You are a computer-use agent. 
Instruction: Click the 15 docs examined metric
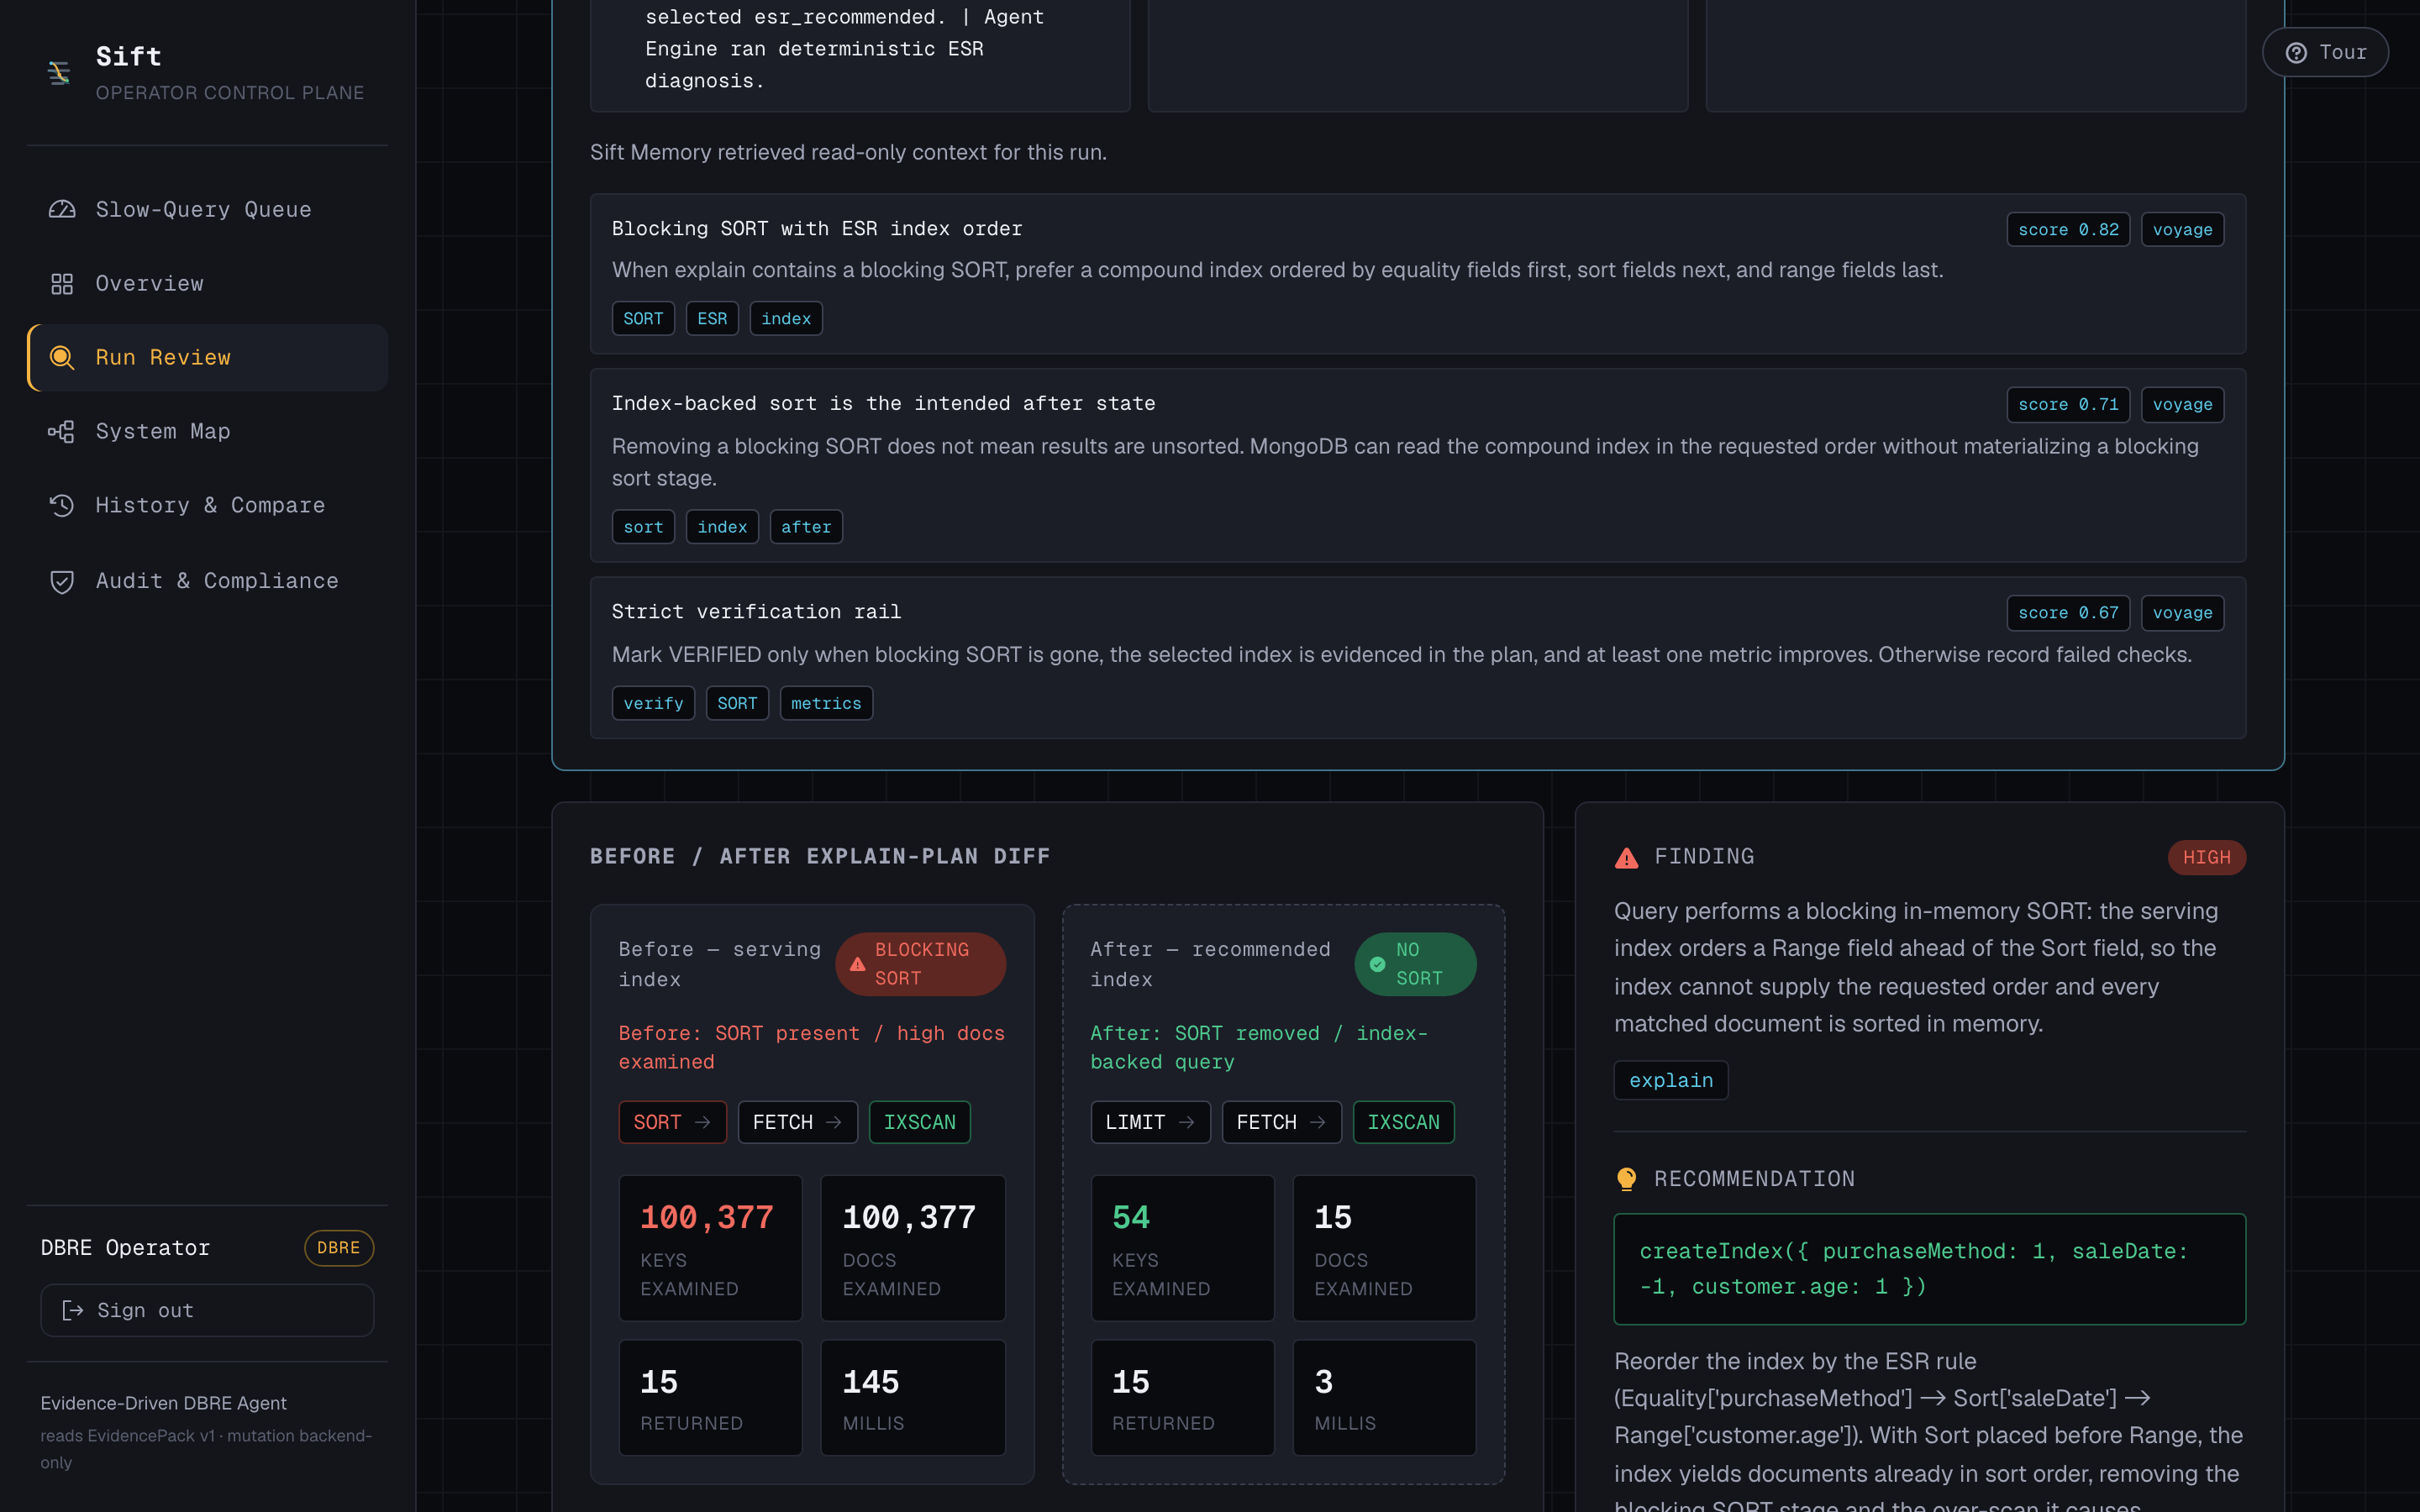coord(1384,1248)
